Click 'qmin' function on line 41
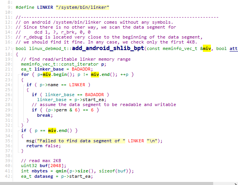238x185 pixels. pyautogui.click(x=61, y=171)
